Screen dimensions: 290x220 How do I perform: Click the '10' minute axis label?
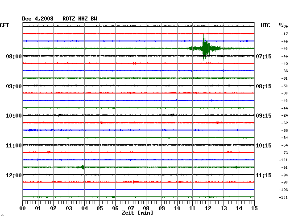177,208
